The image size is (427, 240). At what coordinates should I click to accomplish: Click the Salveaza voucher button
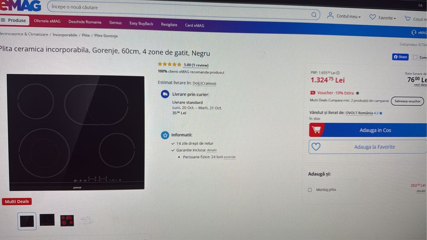[407, 101]
